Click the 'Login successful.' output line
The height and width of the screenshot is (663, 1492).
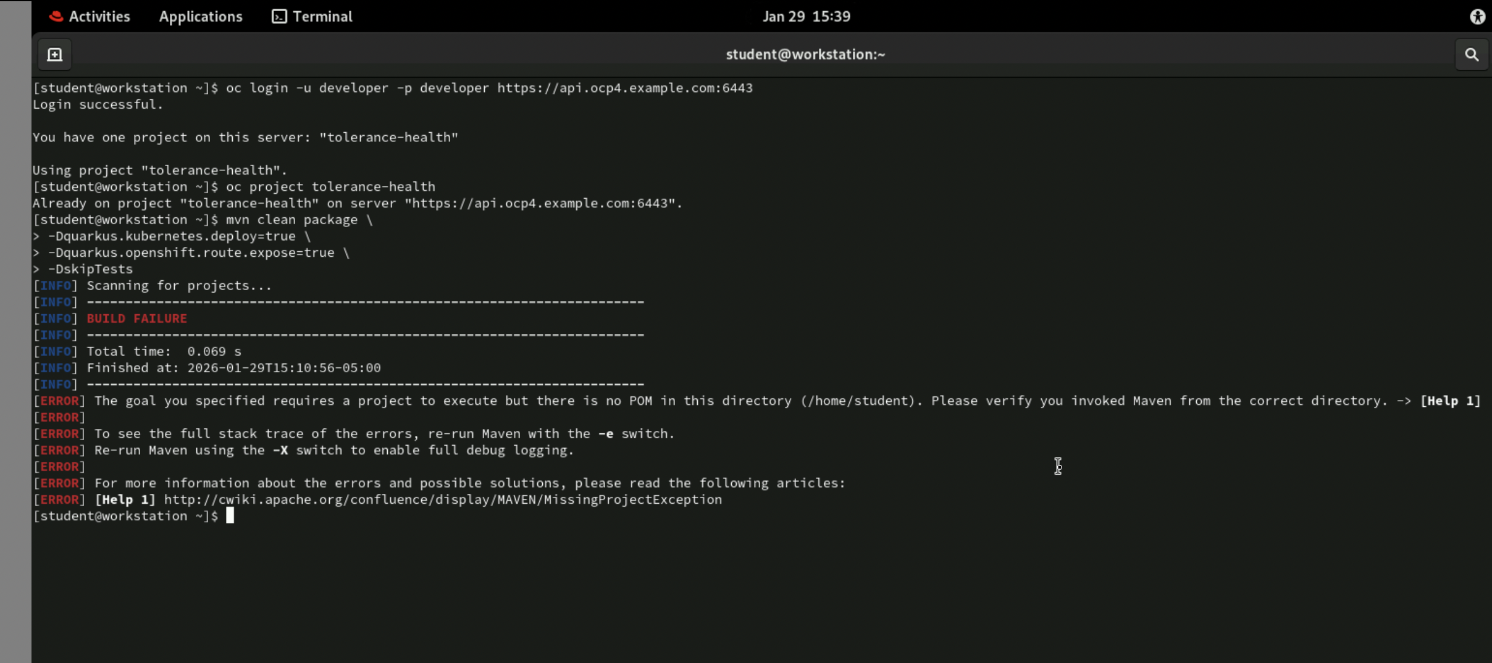pos(98,105)
